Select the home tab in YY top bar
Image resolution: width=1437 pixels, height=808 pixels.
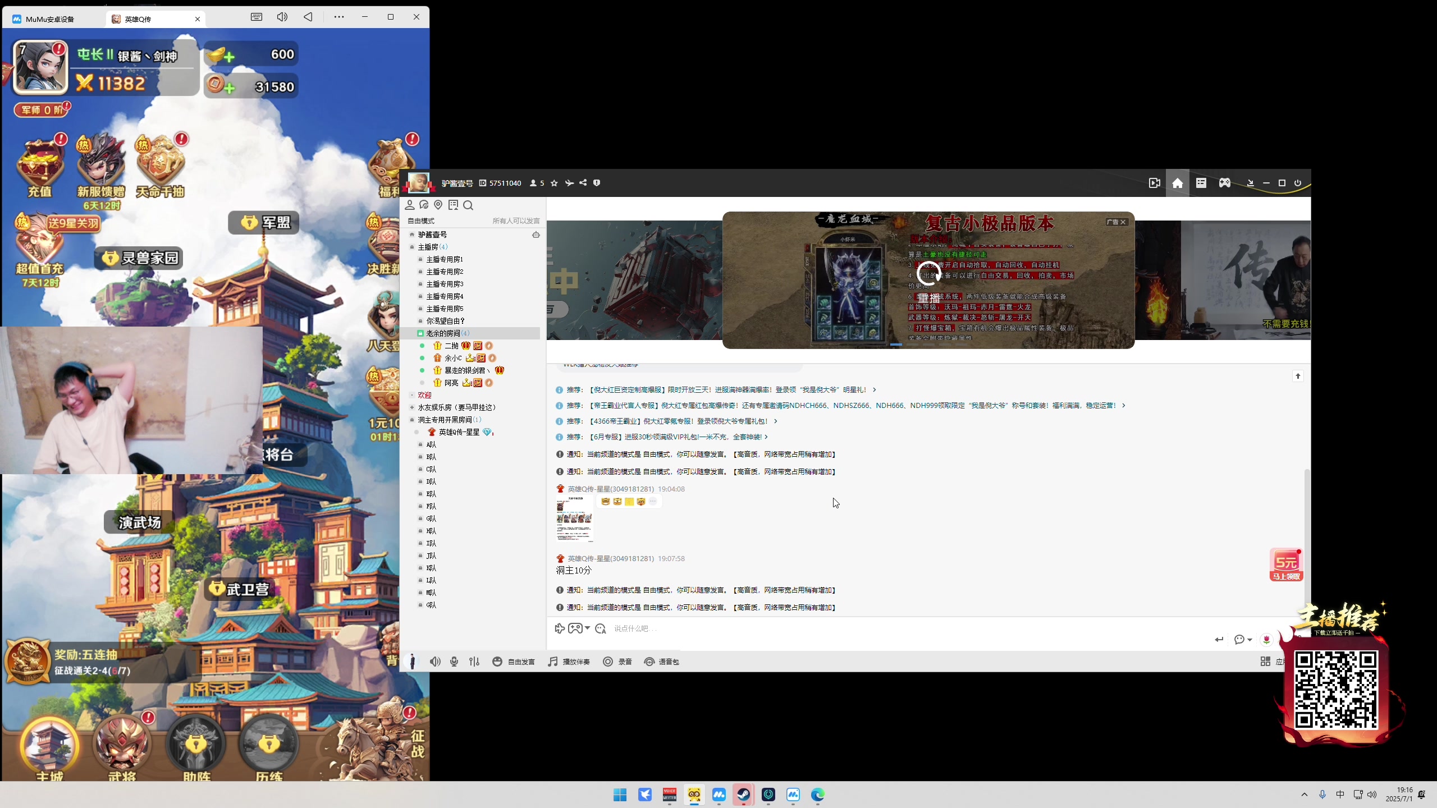point(1178,183)
